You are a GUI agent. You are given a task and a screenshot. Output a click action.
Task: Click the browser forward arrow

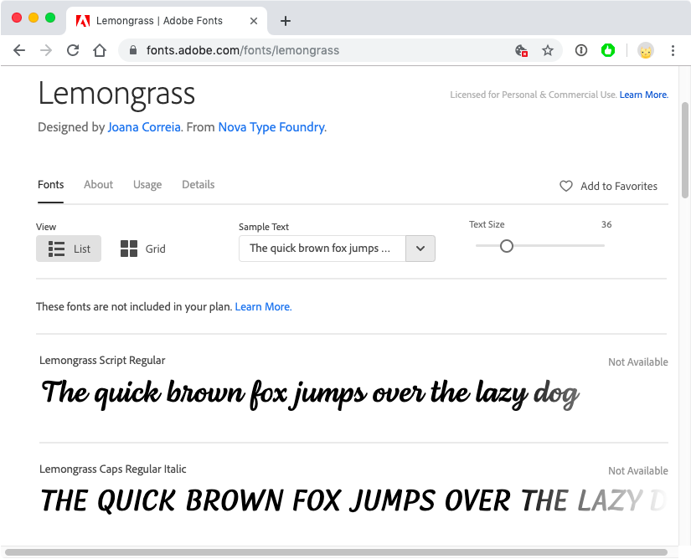tap(46, 50)
